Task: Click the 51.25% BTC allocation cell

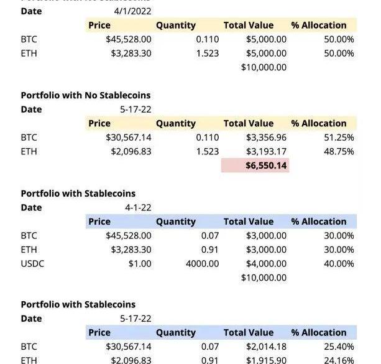Action: tap(339, 137)
